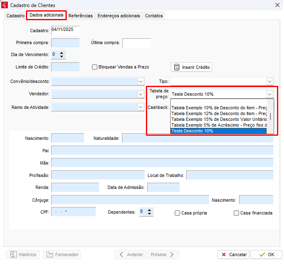Switch to the Referências tab
This screenshot has height=264, width=284.
80,16
